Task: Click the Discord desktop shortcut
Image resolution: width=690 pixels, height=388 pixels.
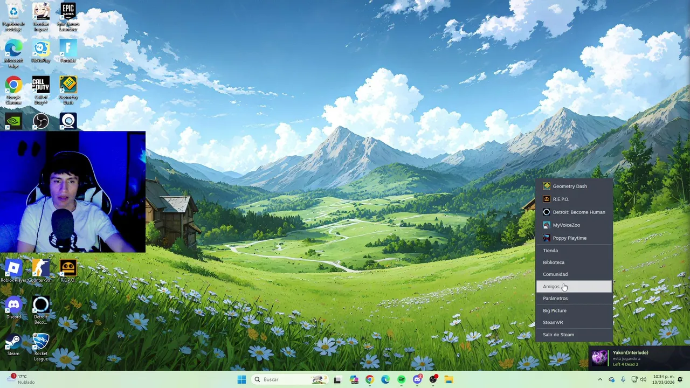Action: click(x=13, y=308)
